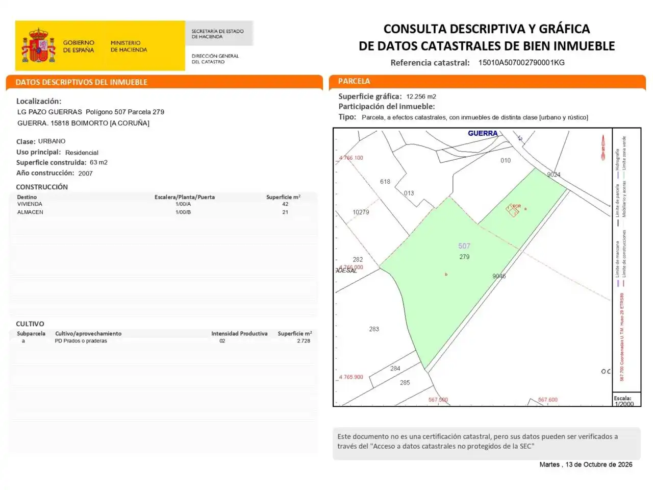This screenshot has height=490, width=653.
Task: Click the 'CONSTRUCCIÓN' section heading
Action: (42, 187)
